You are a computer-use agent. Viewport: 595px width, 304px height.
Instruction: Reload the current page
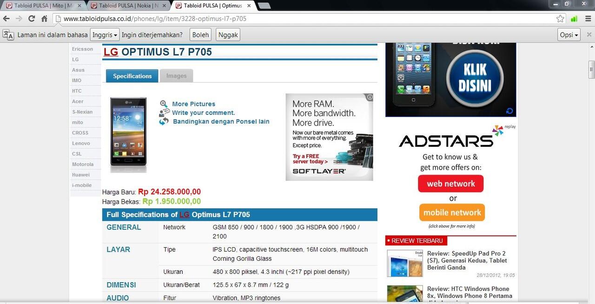[x=32, y=19]
